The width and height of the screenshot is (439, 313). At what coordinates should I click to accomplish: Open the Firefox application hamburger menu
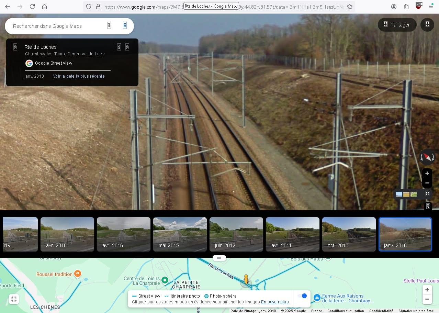click(431, 7)
